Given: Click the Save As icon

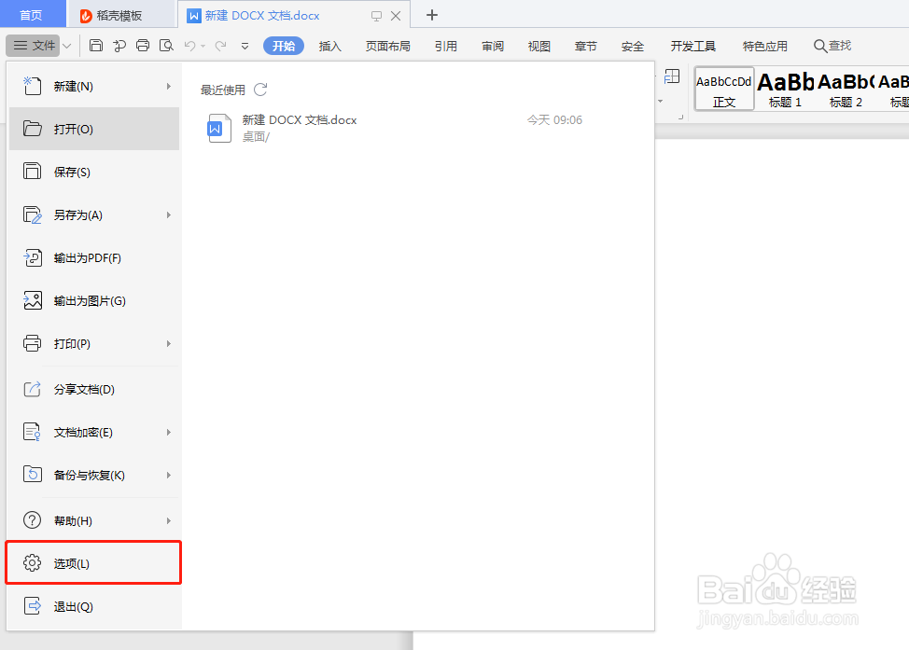Looking at the screenshot, I should 32,214.
